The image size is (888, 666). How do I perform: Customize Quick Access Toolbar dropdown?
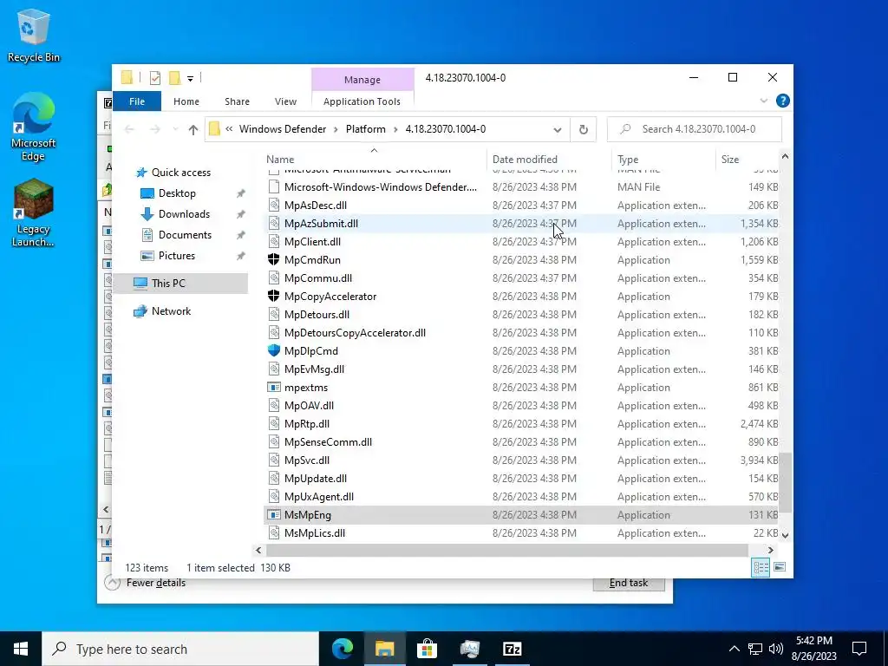click(190, 79)
